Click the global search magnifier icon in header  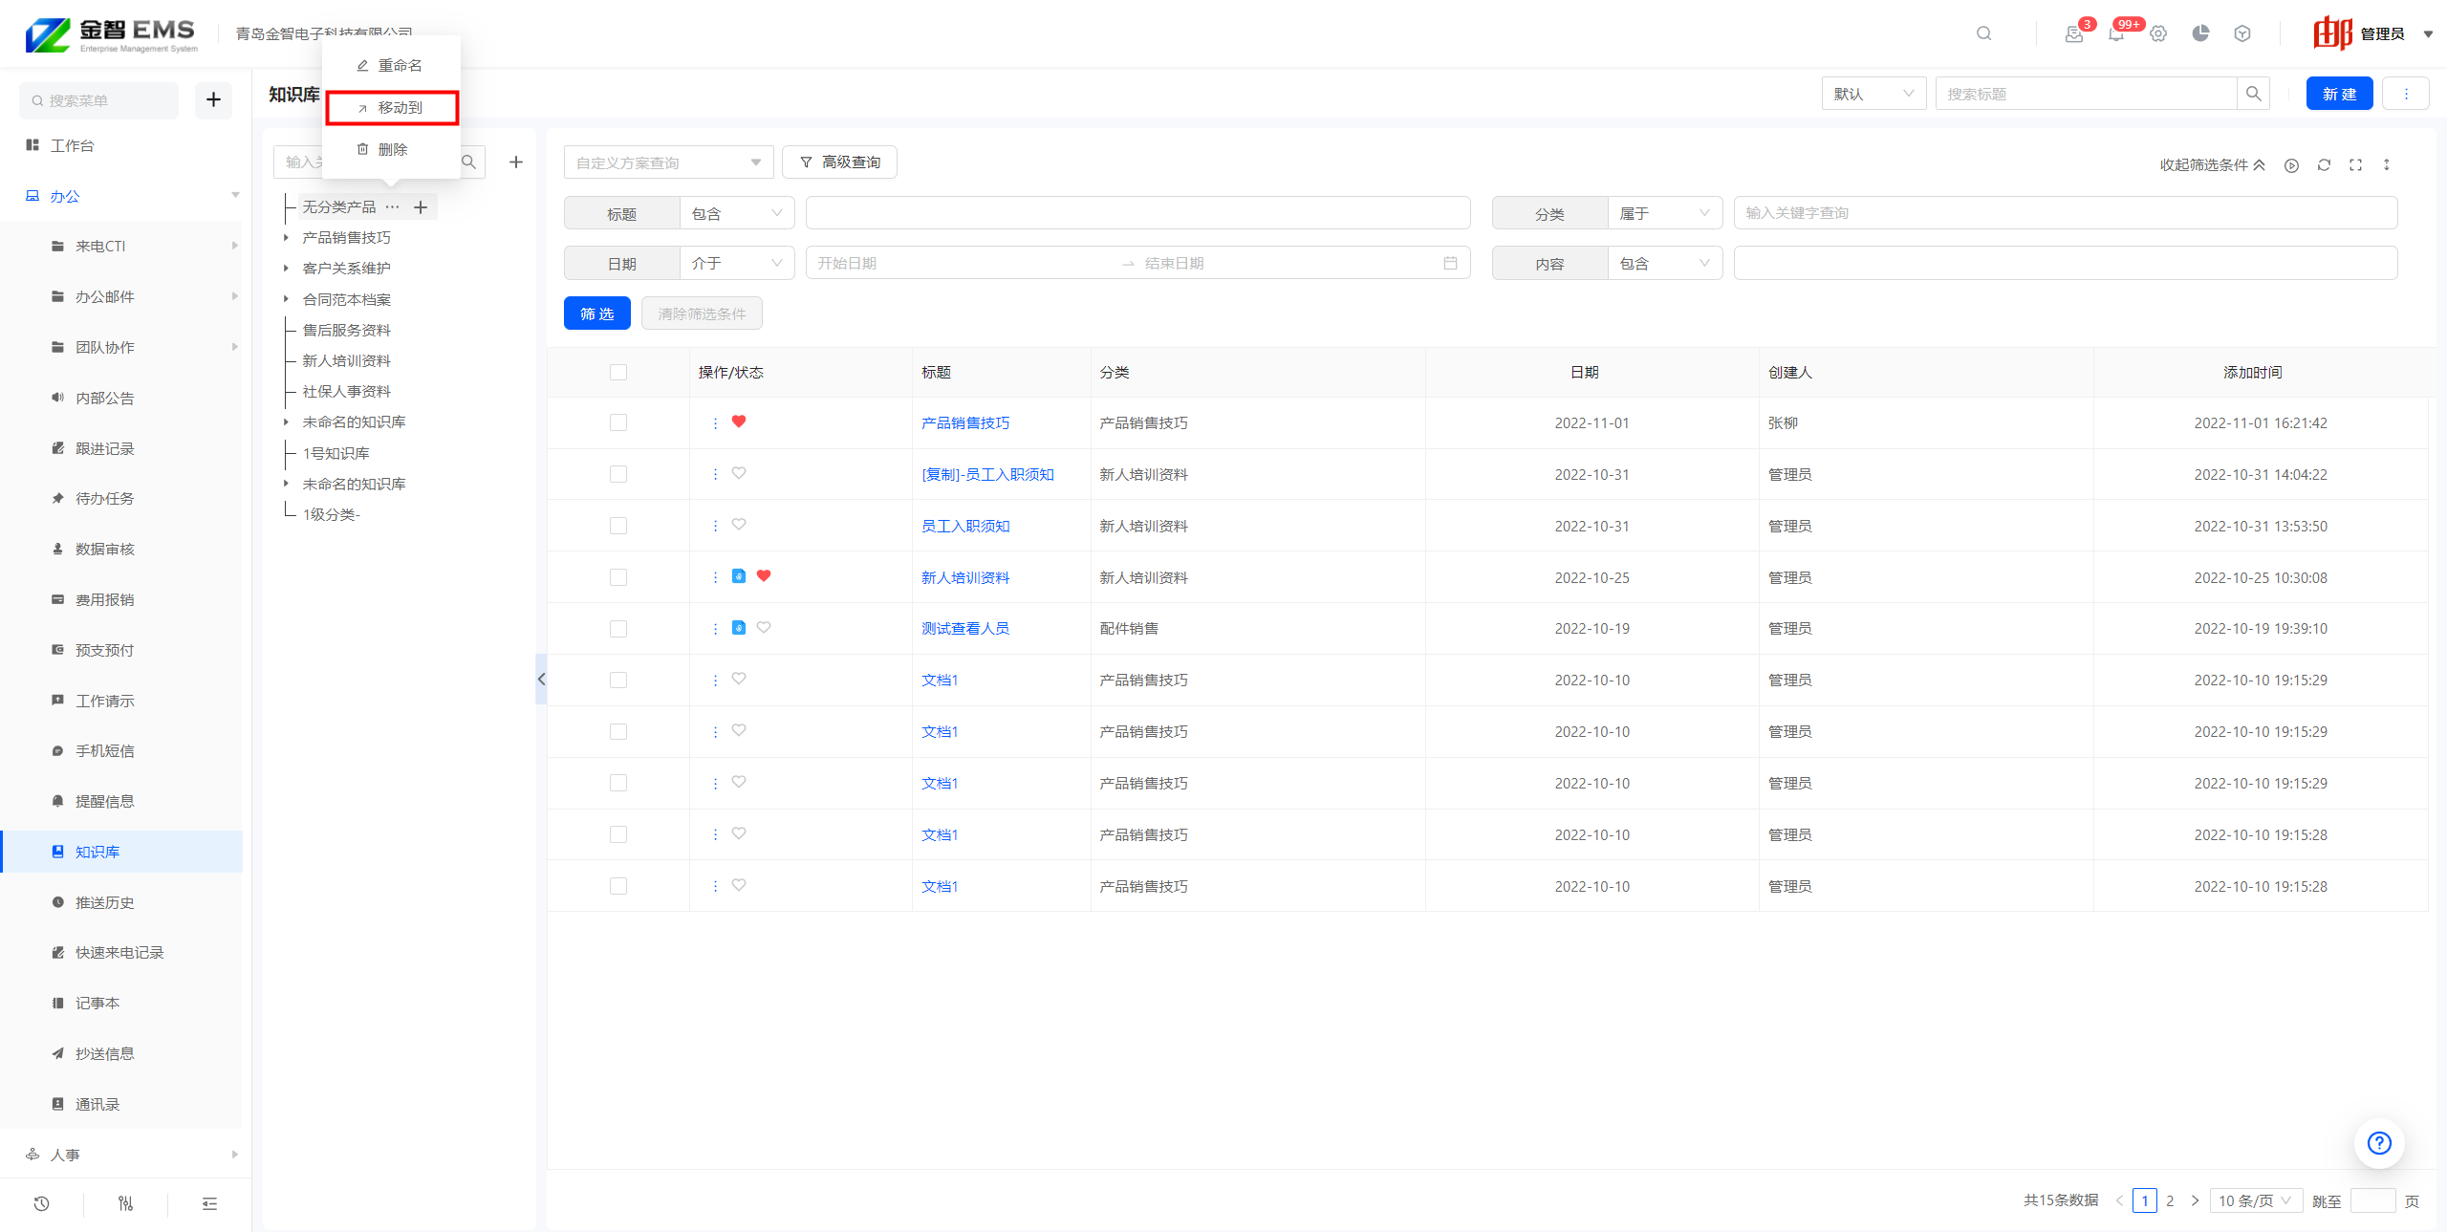coord(1984,33)
